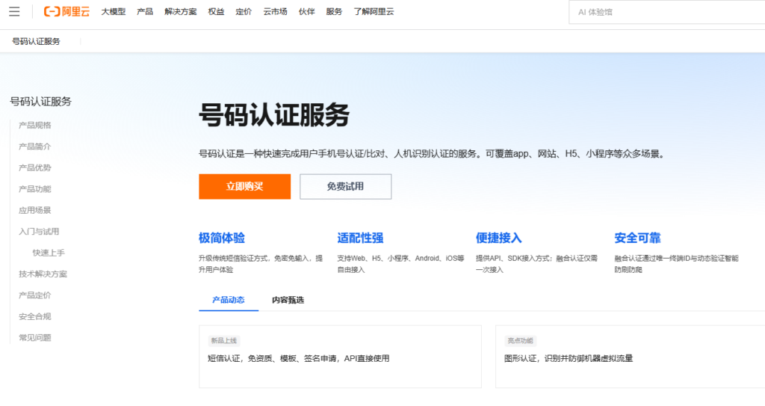Viewport: 765px width, 406px height.
Task: Go to 产品优势 in the sidebar
Action: point(34,167)
